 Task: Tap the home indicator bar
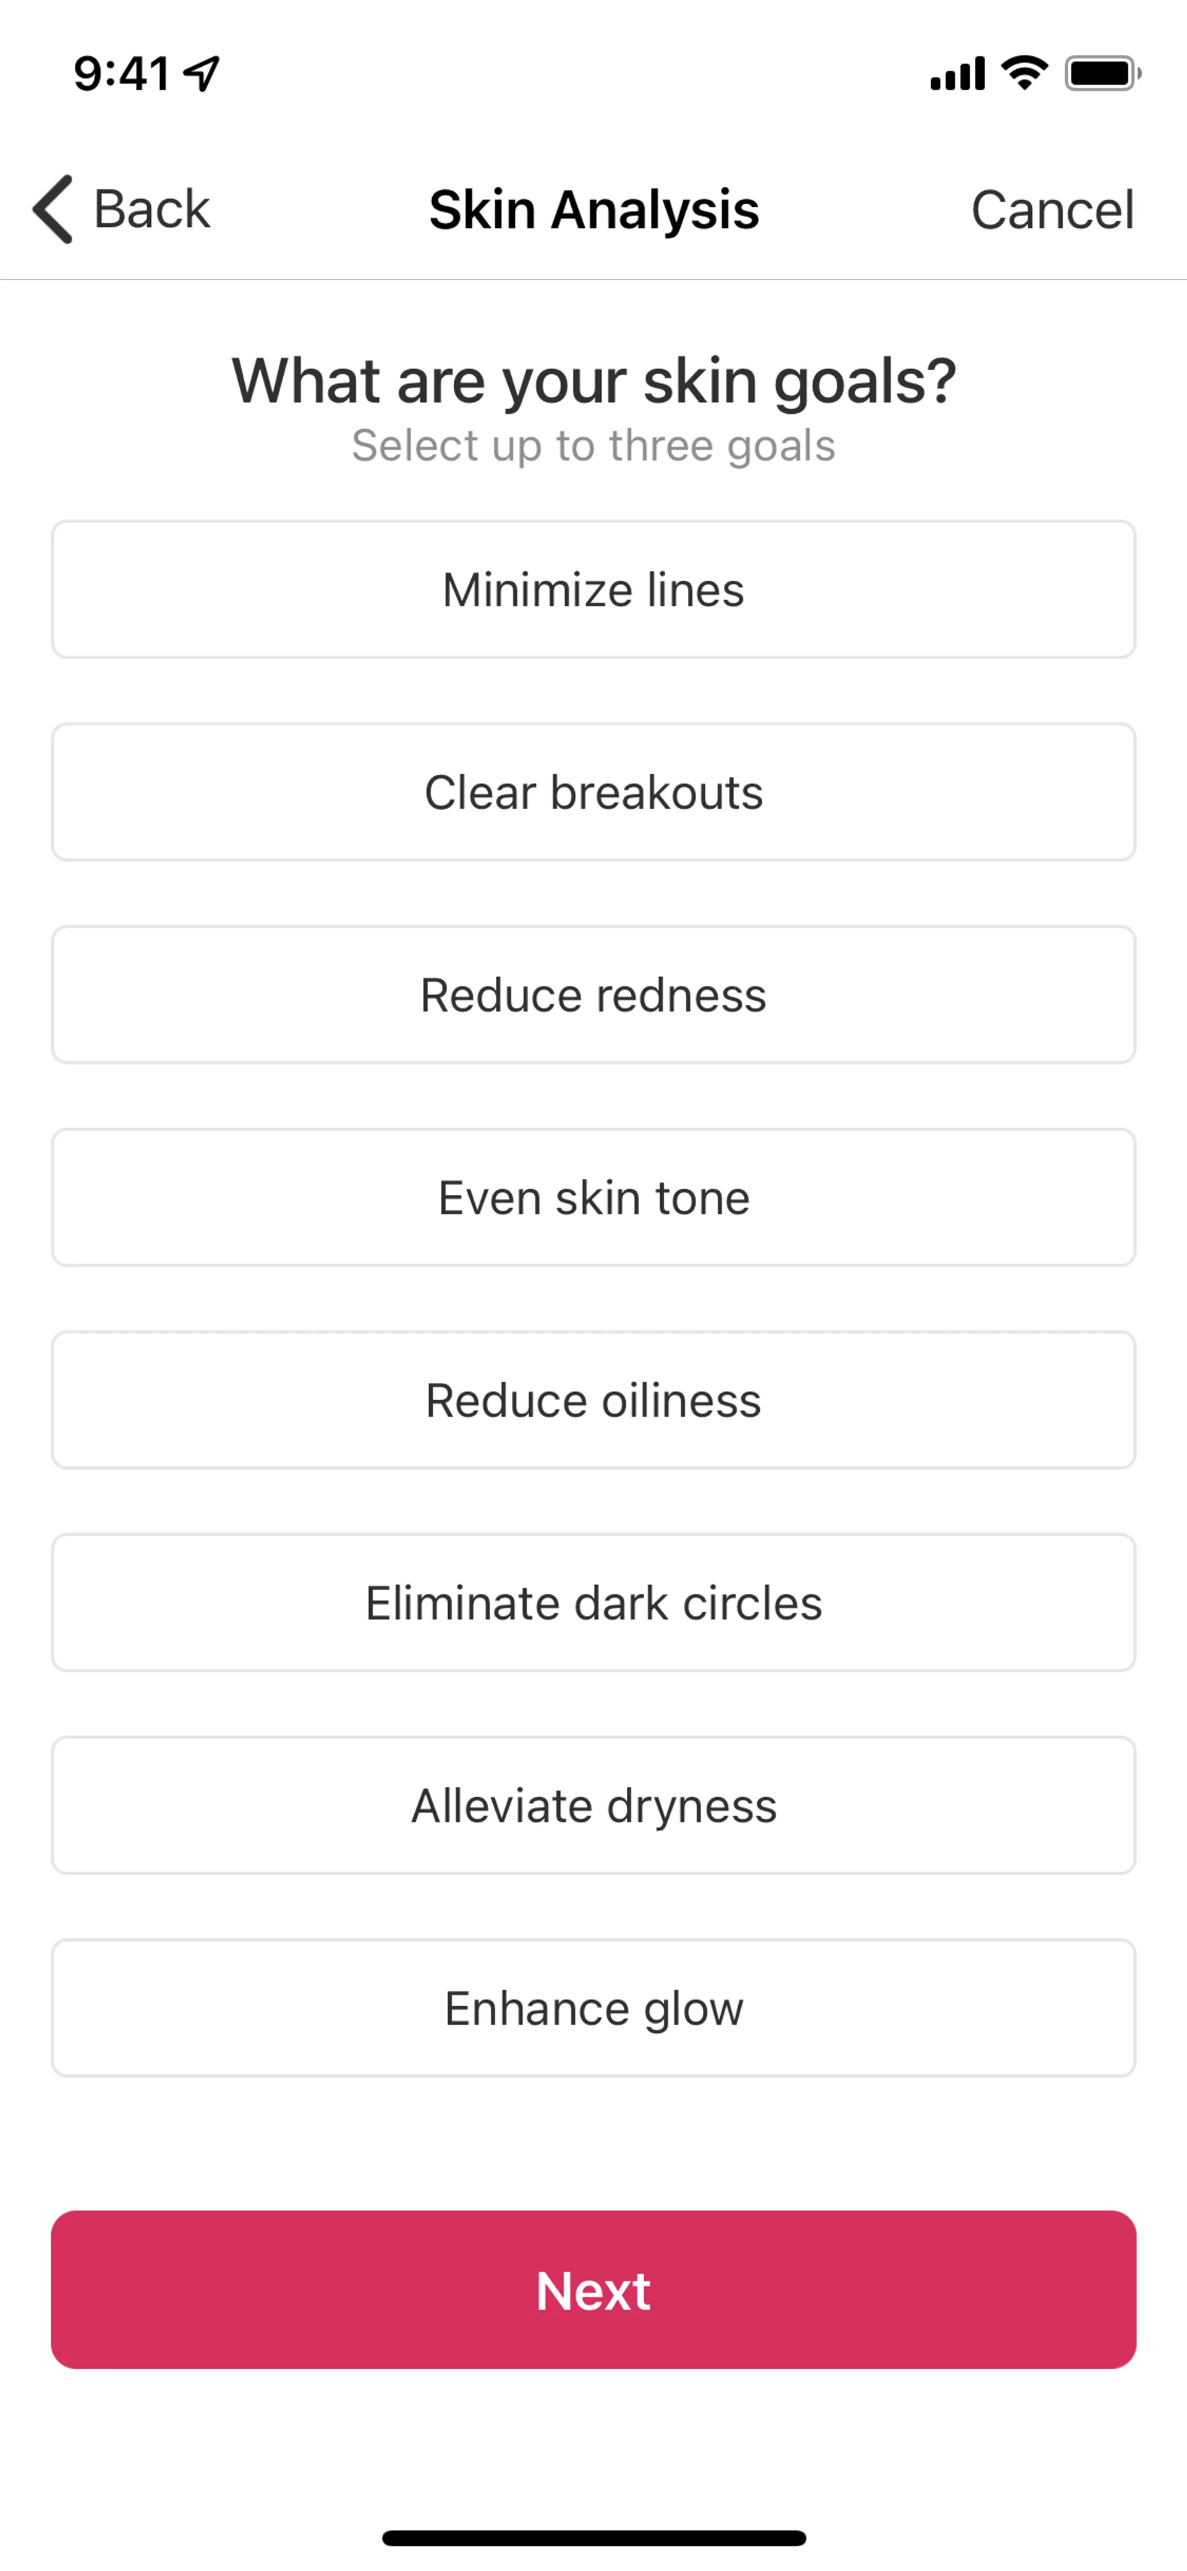[x=593, y=2538]
